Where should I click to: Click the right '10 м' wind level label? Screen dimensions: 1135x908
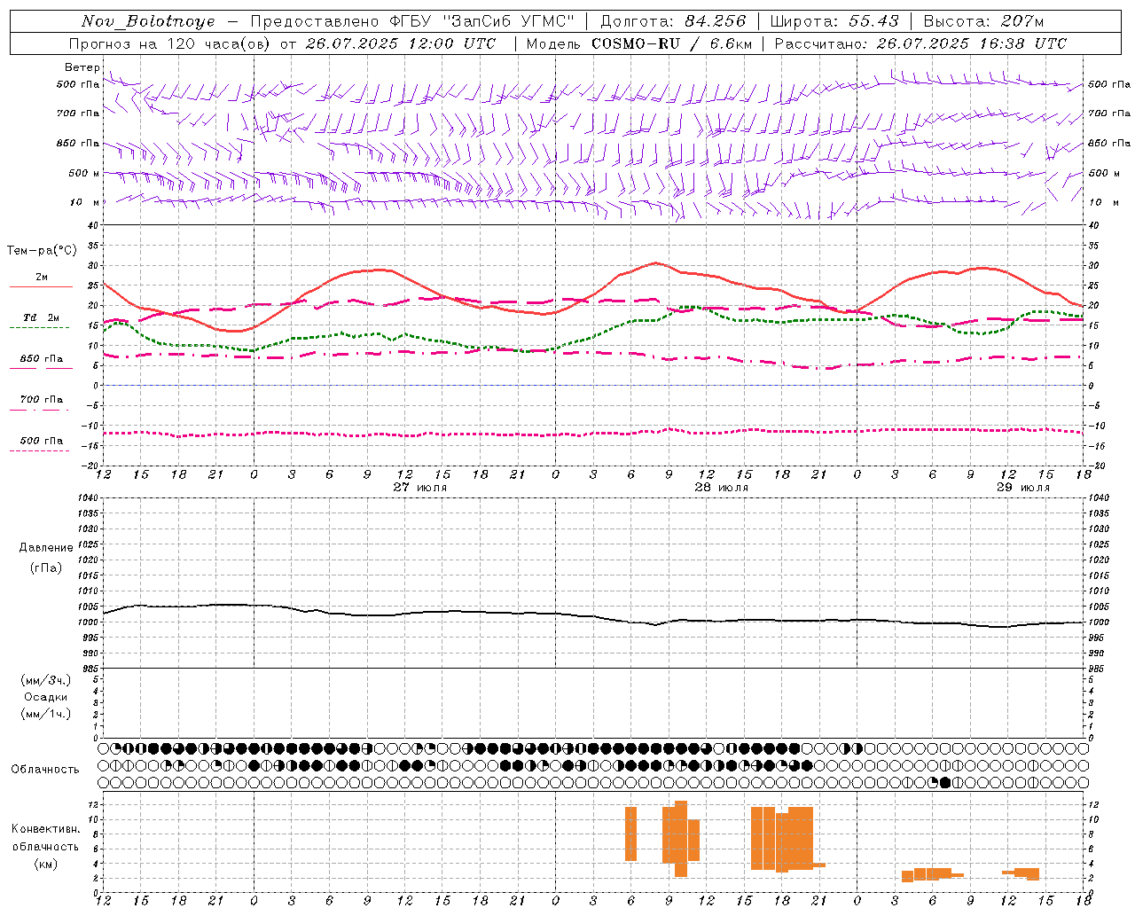1104,202
